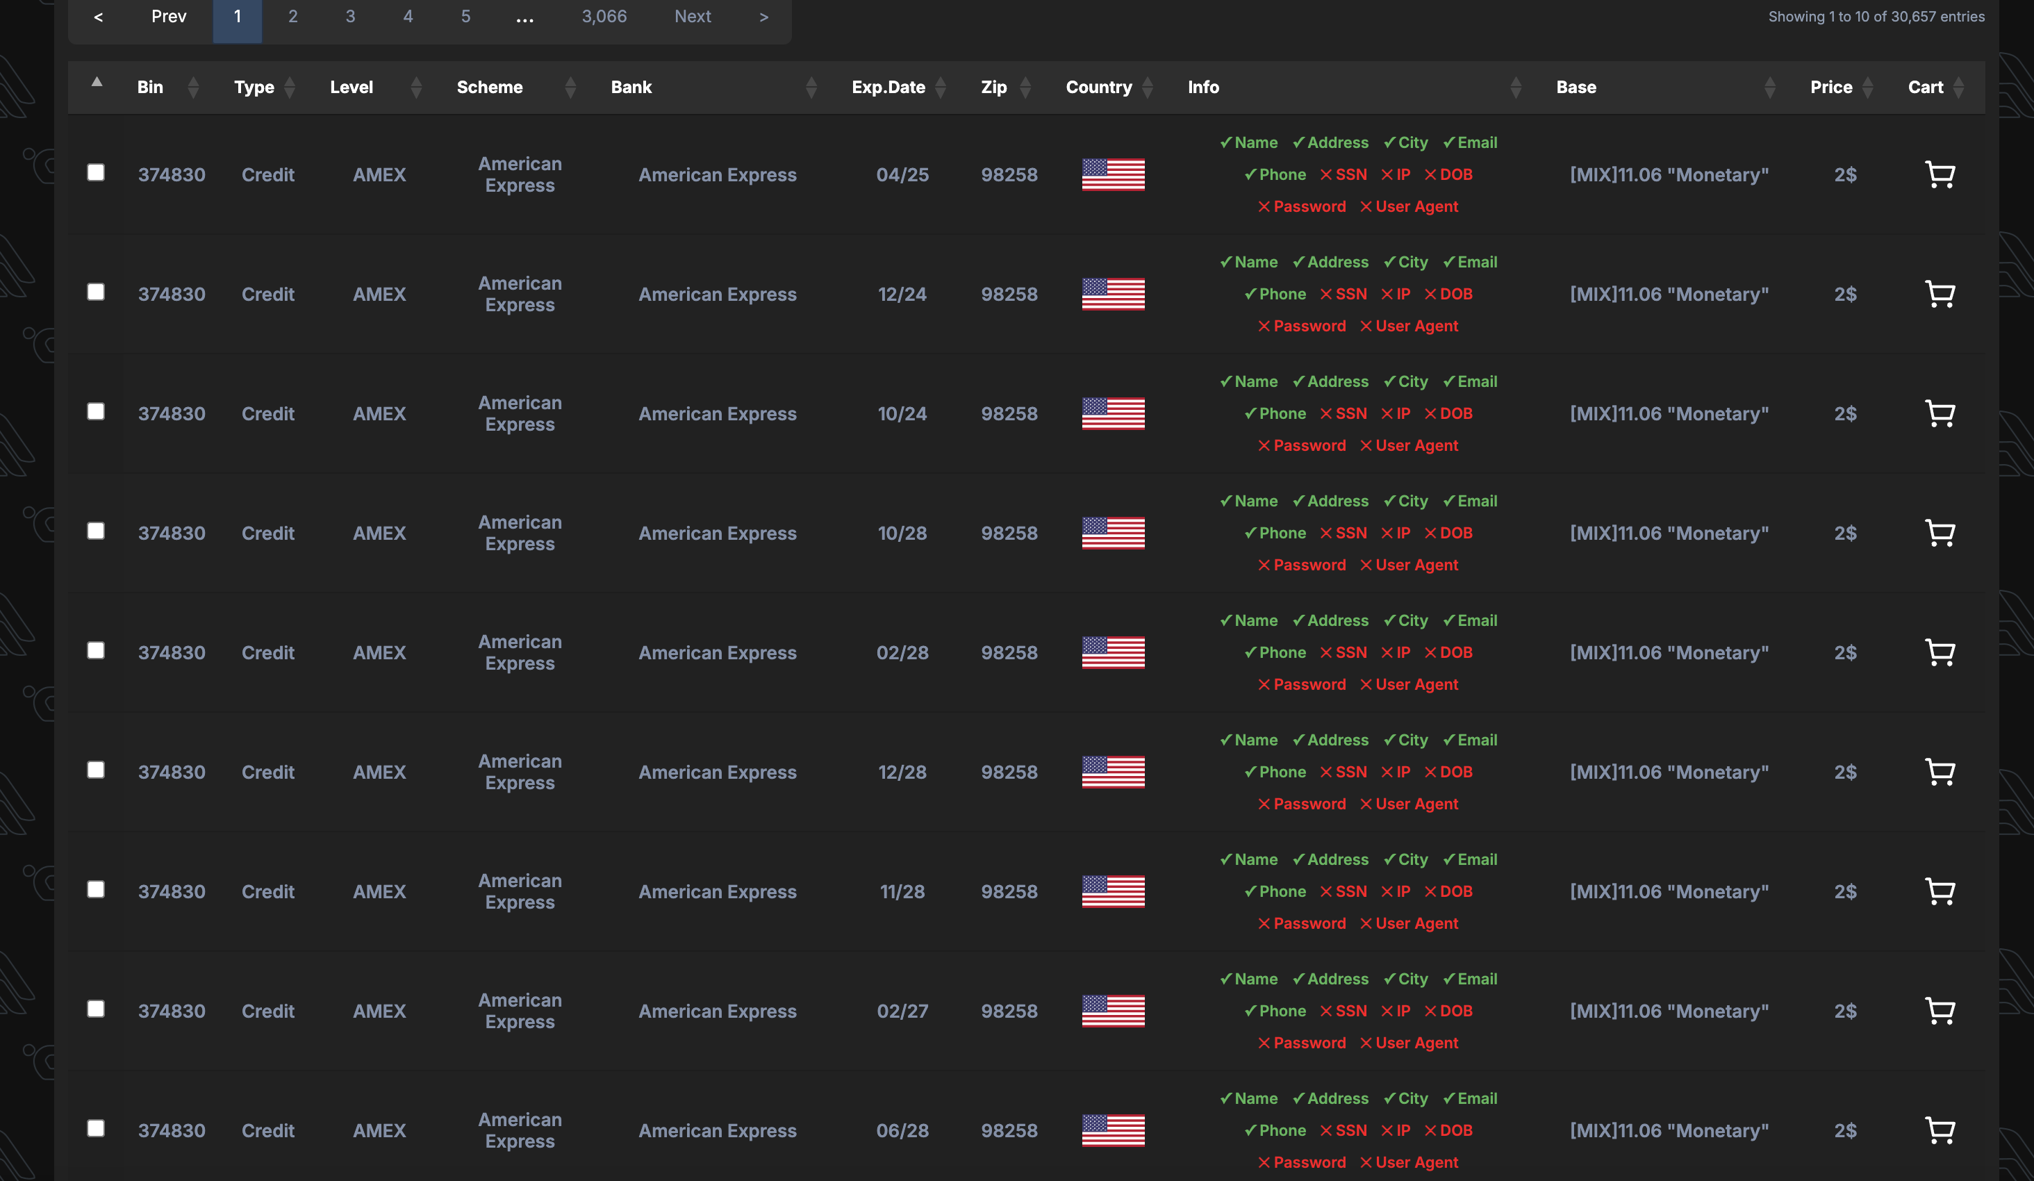Tick the checkbox for the 11/28 row
This screenshot has width=2034, height=1181.
coord(96,890)
